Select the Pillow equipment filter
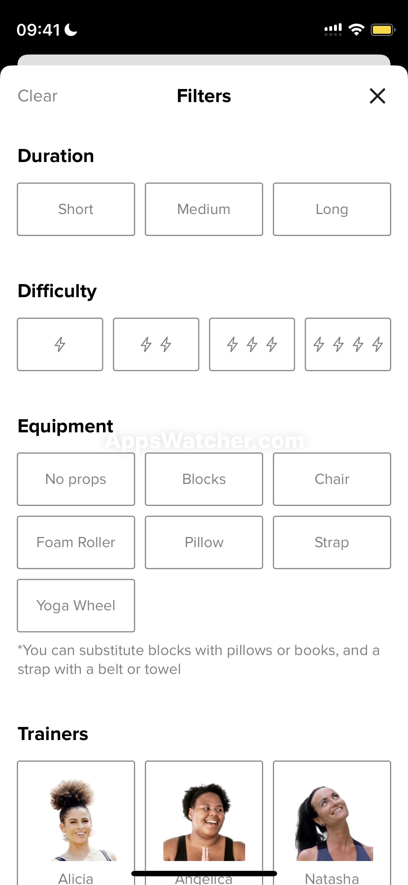Viewport: 408px width, 885px height. (x=204, y=542)
